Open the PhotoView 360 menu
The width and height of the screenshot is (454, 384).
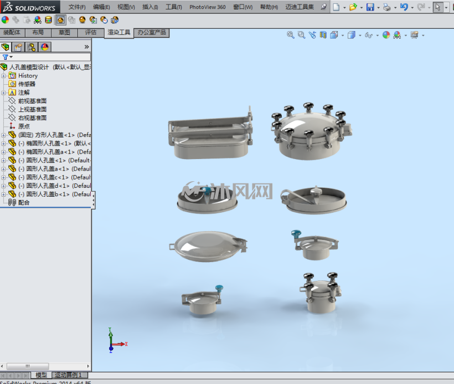tap(207, 7)
